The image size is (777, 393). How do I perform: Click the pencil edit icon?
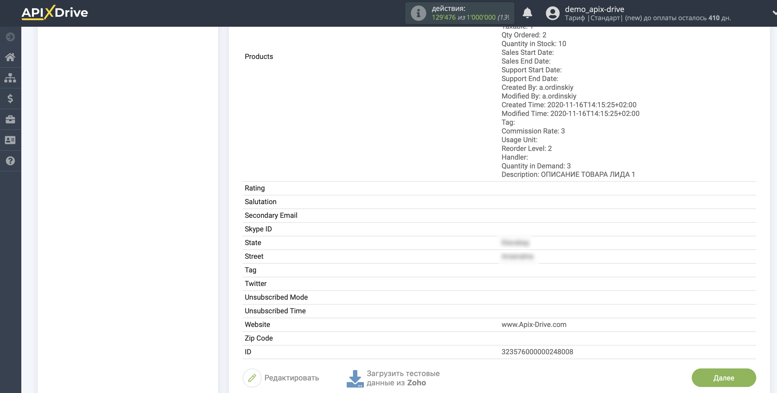tap(252, 378)
